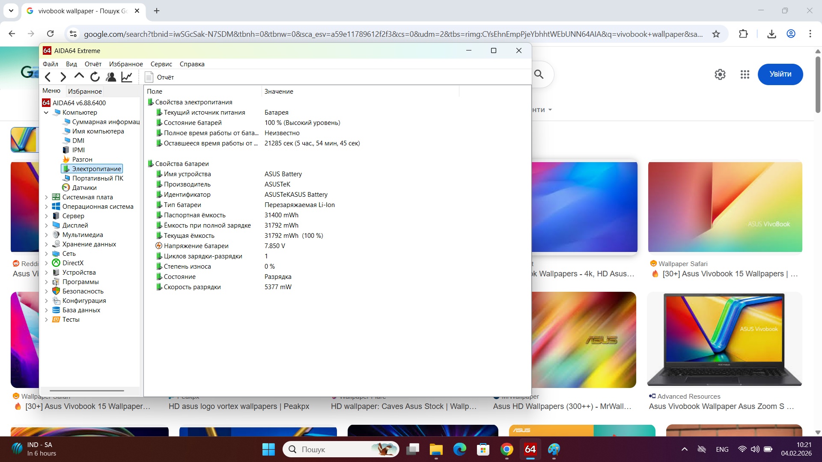Open the Сервис menu
The height and width of the screenshot is (462, 822).
(161, 64)
